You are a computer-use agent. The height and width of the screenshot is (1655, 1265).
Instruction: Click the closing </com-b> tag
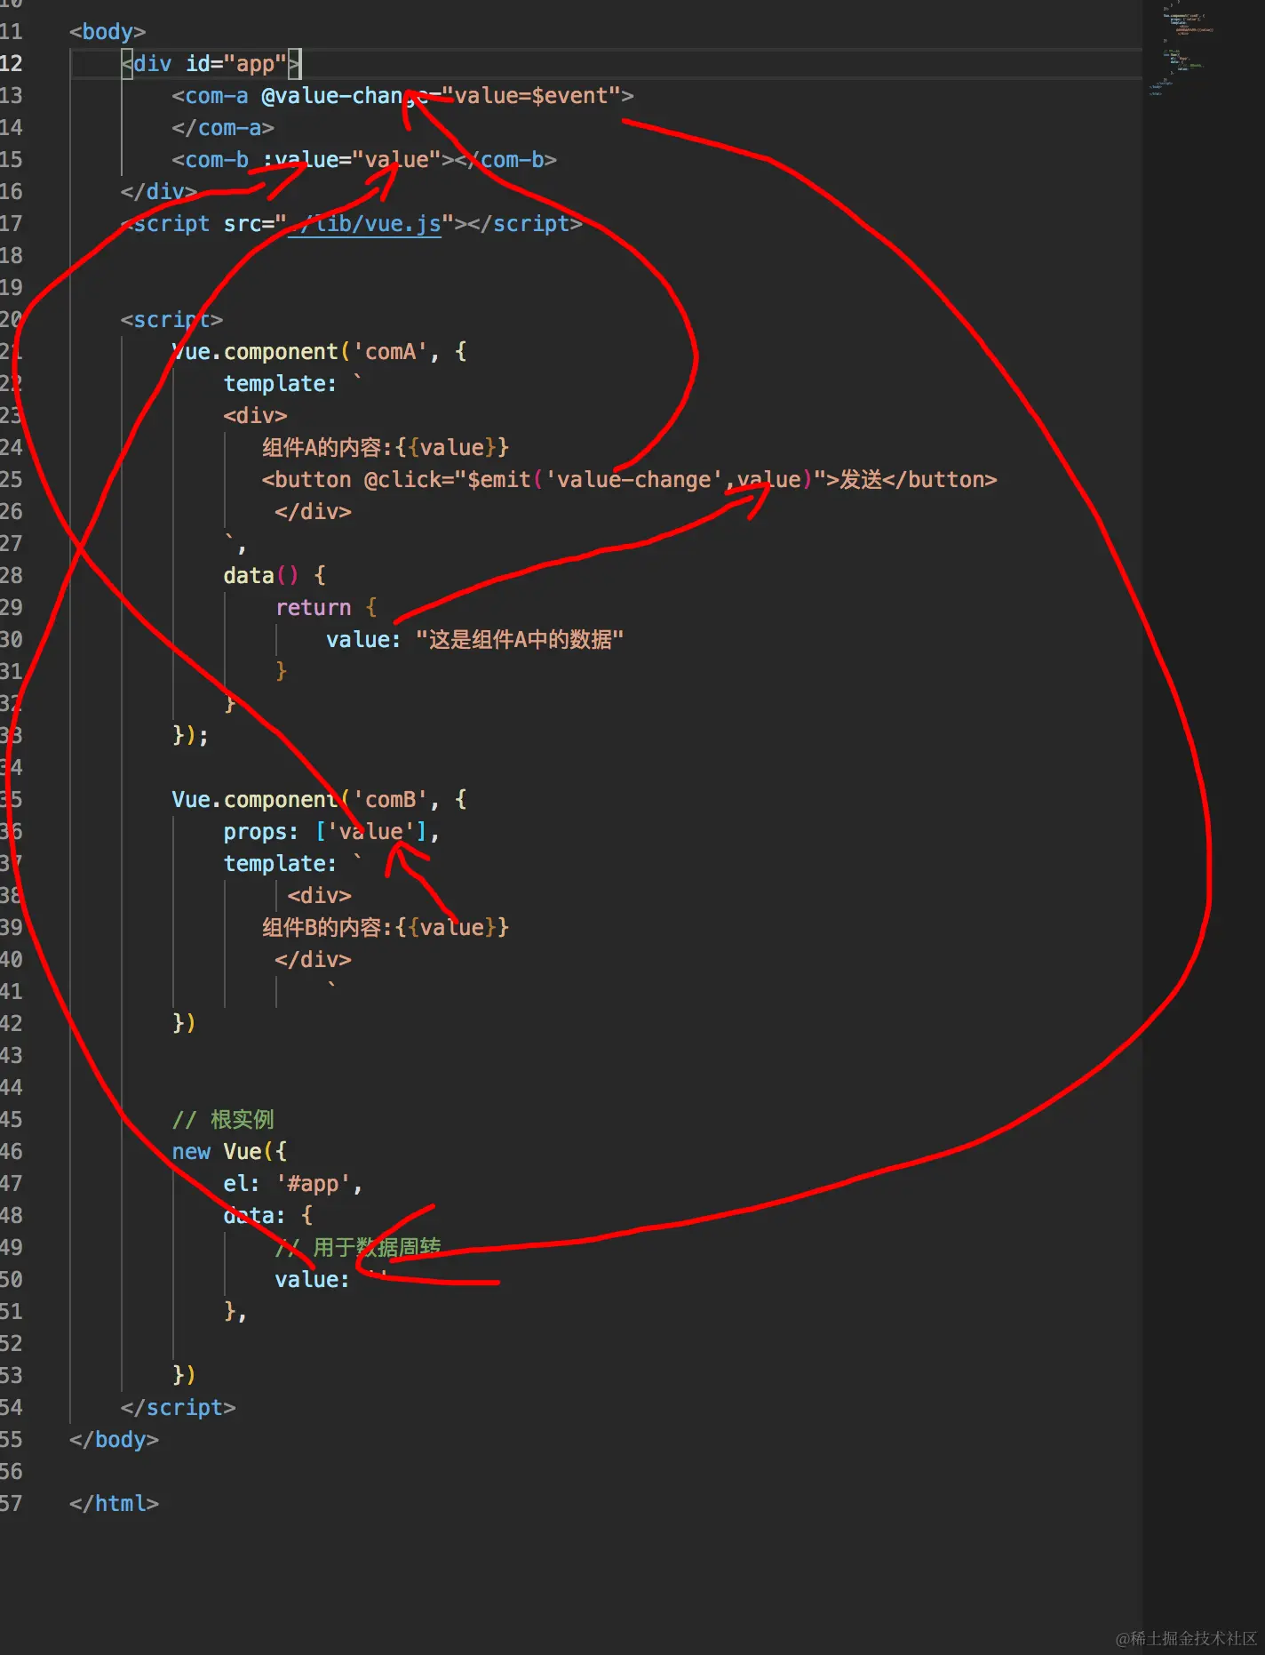pyautogui.click(x=505, y=160)
